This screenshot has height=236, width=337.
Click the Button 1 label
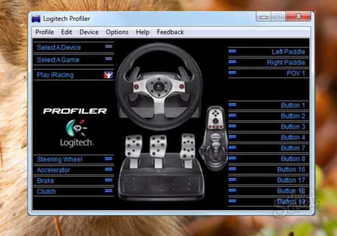(293, 105)
